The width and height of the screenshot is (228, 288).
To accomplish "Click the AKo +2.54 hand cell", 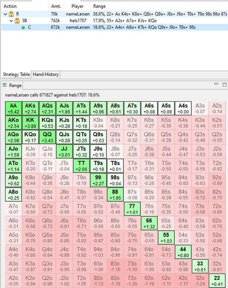I will (14, 123).
